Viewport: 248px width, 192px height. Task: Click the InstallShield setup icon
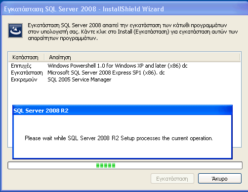(15, 31)
